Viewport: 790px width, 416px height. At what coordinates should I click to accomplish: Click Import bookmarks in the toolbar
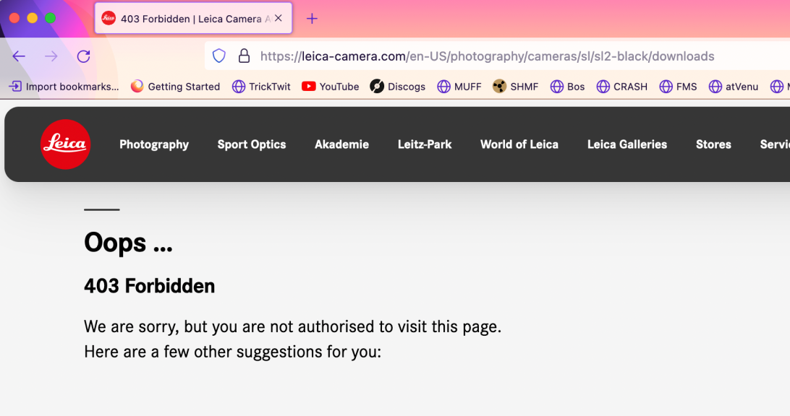(x=64, y=87)
